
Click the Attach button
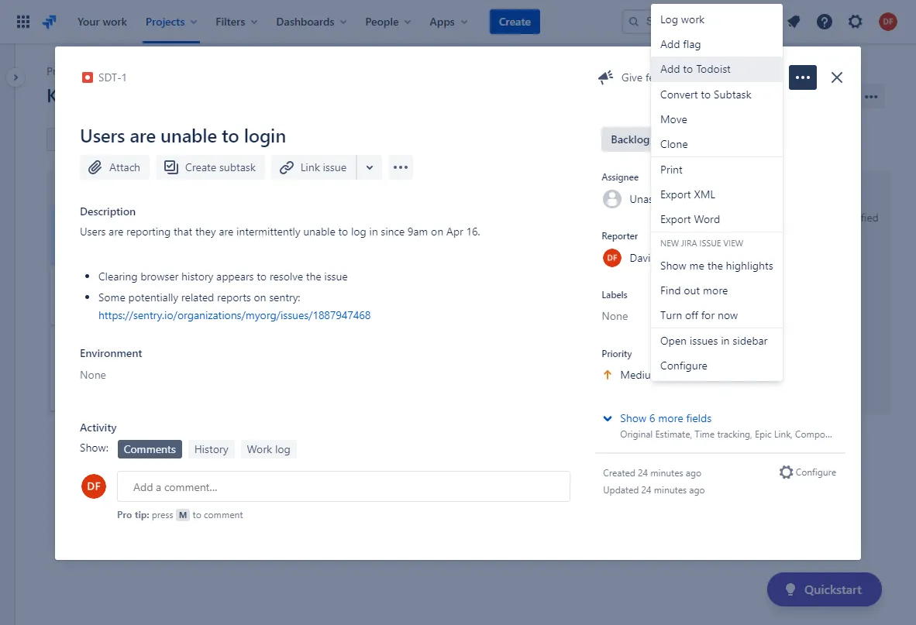[x=115, y=167]
